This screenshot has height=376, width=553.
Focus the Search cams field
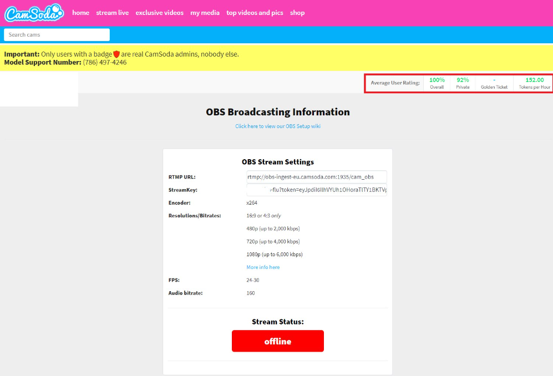click(57, 34)
